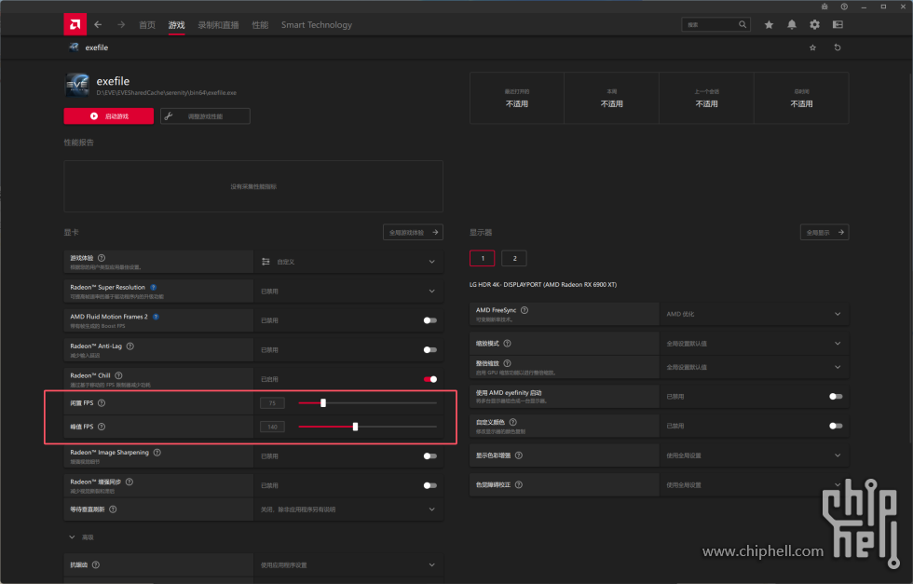
Task: Open 全局显示 link button
Action: pyautogui.click(x=824, y=232)
